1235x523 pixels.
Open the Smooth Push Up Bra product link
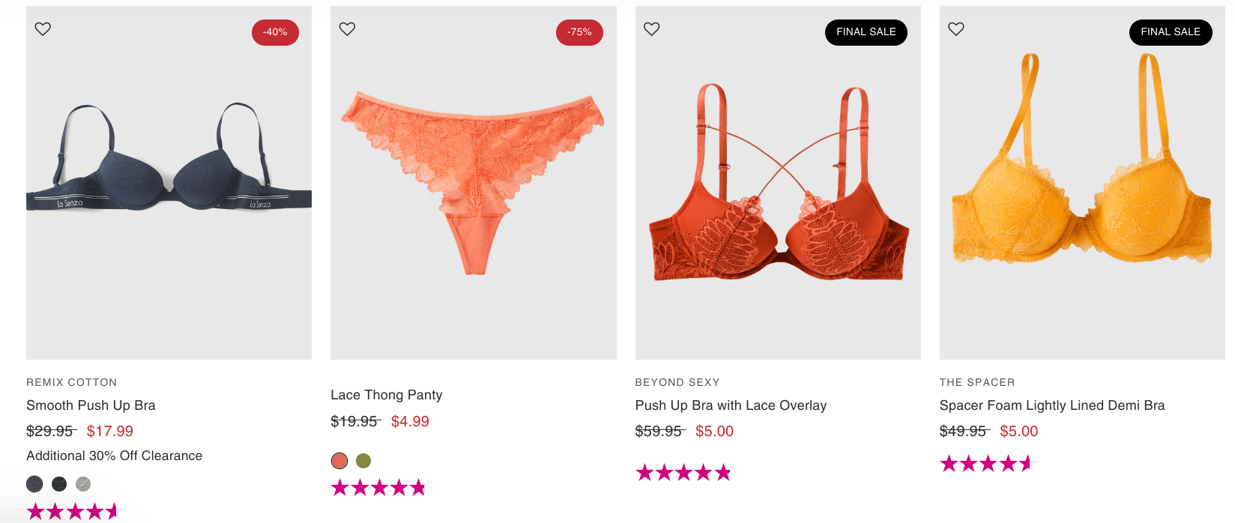pos(91,405)
